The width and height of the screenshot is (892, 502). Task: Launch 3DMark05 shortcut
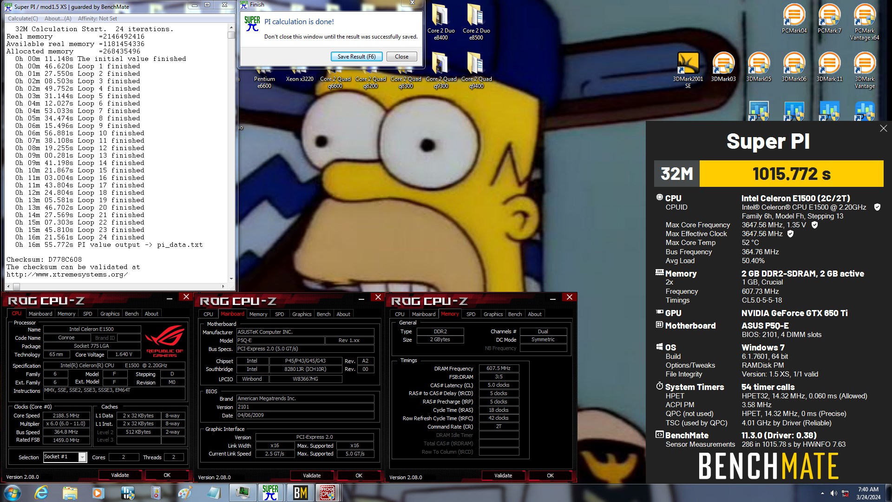759,67
